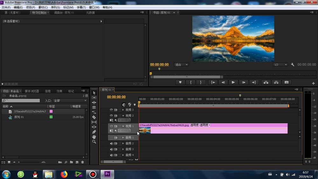Toggle visibility eye of 视频 2 track
This screenshot has height=179, width=318.
click(111, 115)
